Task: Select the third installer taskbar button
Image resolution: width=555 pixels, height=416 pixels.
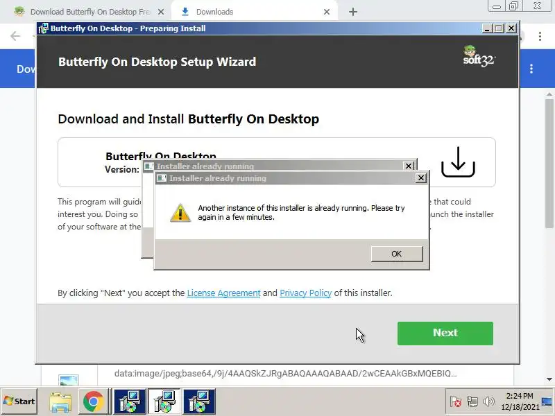Action: 199,401
